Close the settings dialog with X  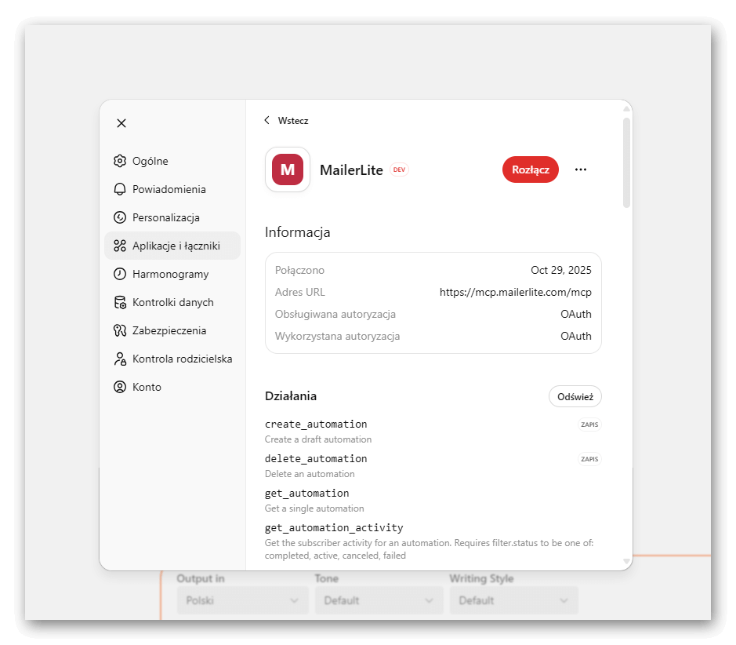[121, 123]
